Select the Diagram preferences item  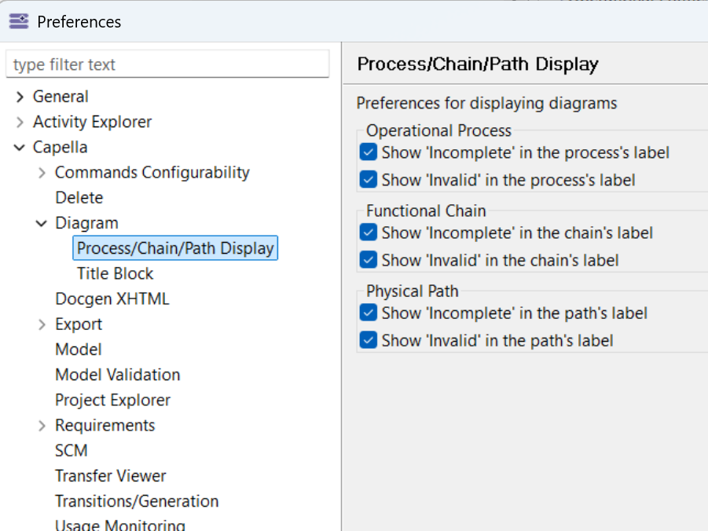point(86,223)
